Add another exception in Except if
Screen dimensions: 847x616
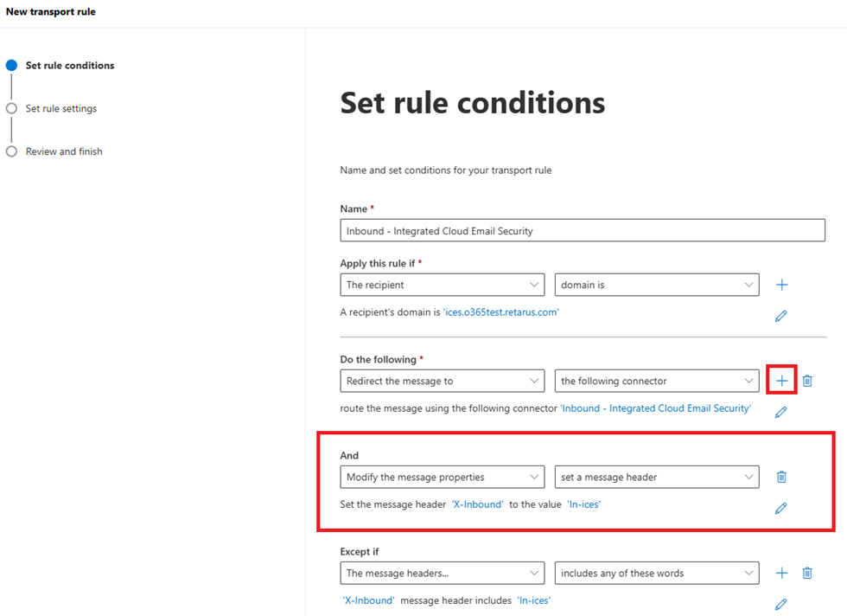click(x=781, y=573)
